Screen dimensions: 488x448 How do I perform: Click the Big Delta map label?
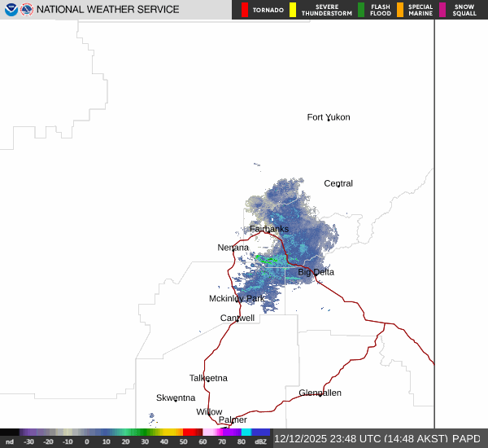[316, 272]
